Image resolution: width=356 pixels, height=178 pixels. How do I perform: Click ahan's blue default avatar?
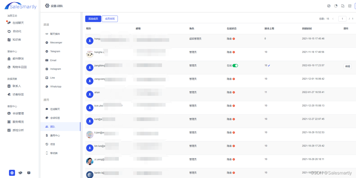(90, 94)
